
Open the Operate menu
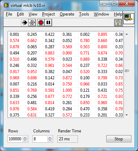pyautogui.click(x=67, y=14)
